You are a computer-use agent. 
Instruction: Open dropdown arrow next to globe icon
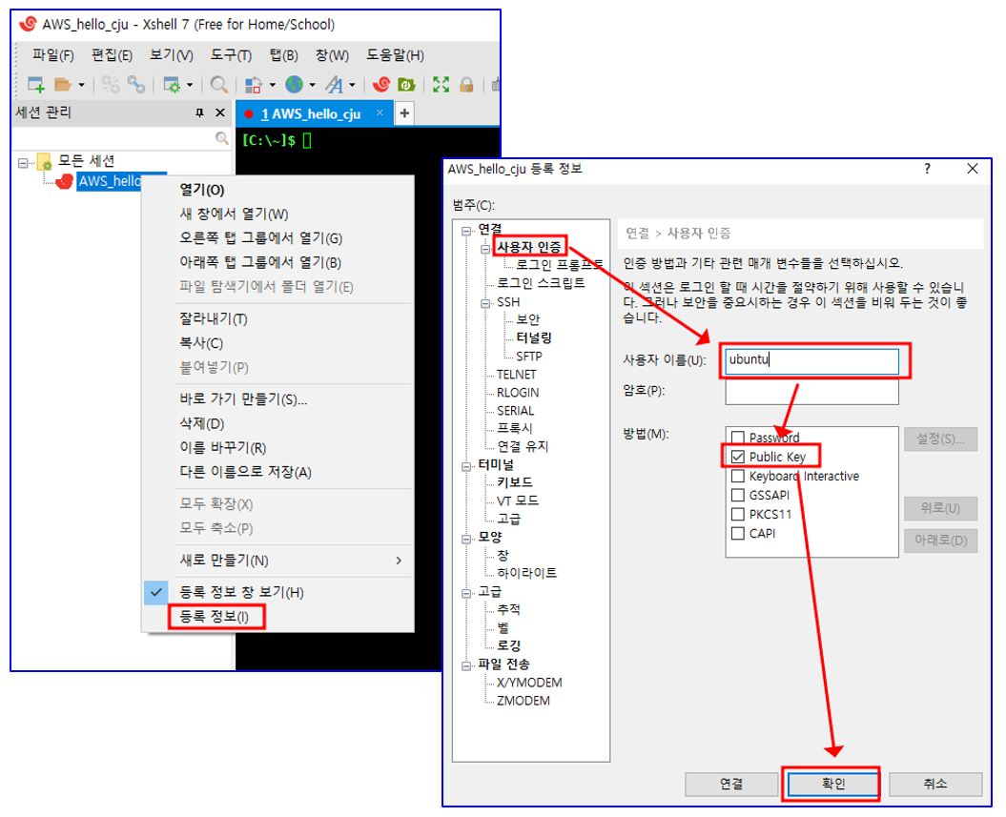pos(313,85)
